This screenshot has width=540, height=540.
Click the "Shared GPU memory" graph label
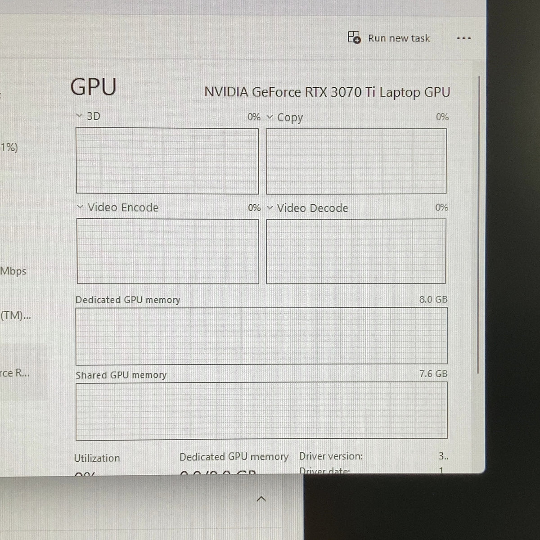tap(121, 375)
